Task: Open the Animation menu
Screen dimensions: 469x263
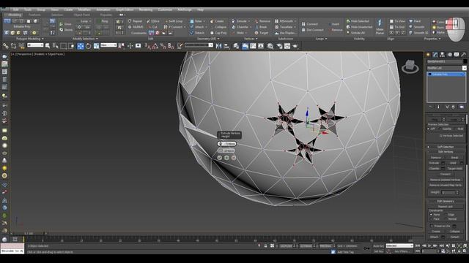Action: [x=103, y=9]
